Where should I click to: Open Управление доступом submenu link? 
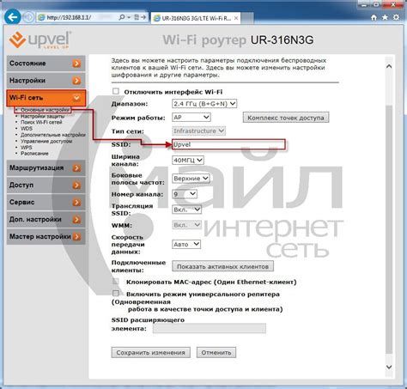46,141
